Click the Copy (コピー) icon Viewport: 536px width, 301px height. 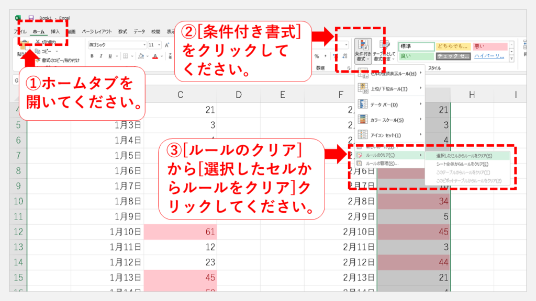click(x=38, y=52)
